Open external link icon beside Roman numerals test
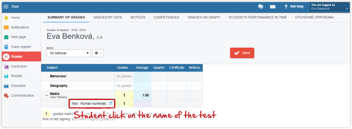The width and height of the screenshot is (352, 129). (110, 103)
